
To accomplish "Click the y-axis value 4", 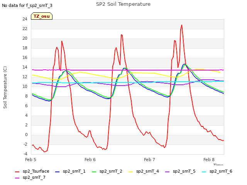I will tap(26, 116).
